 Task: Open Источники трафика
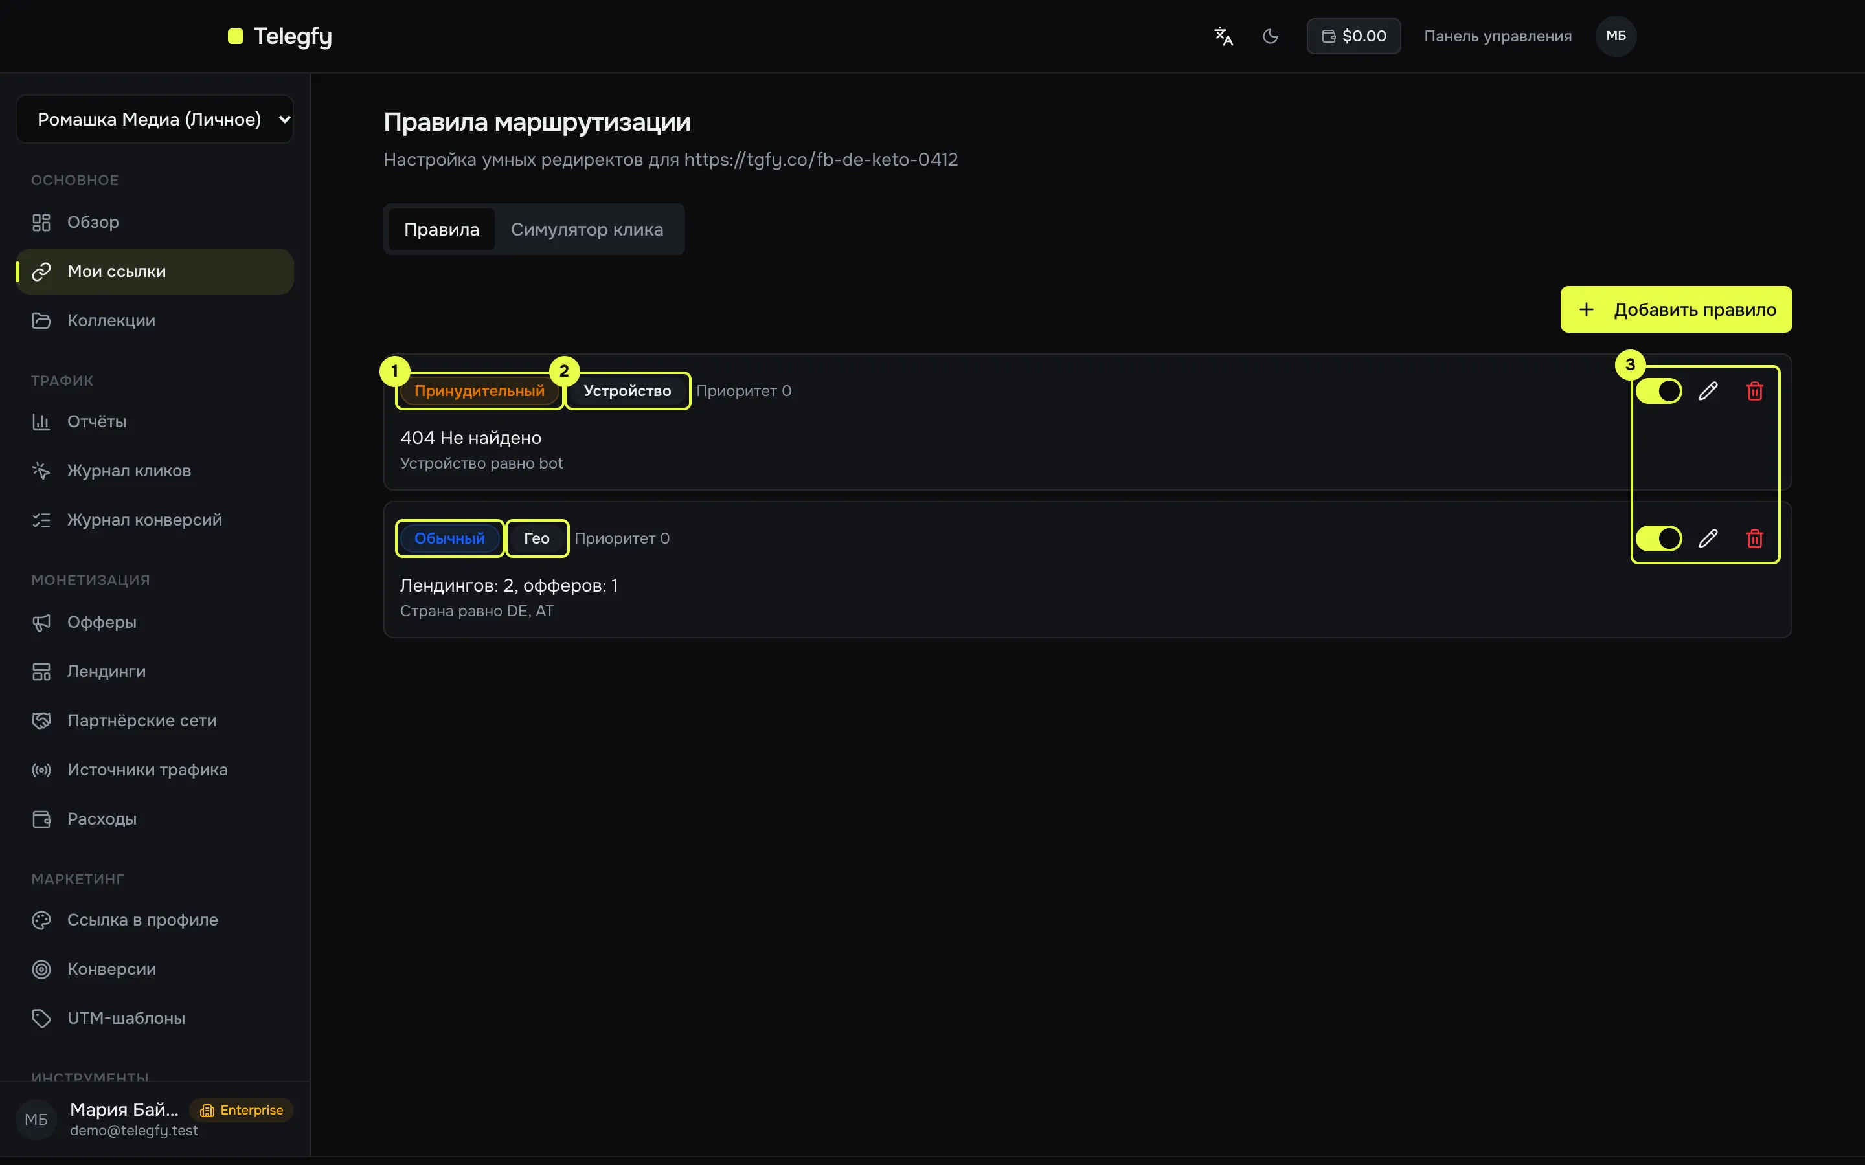click(x=155, y=770)
